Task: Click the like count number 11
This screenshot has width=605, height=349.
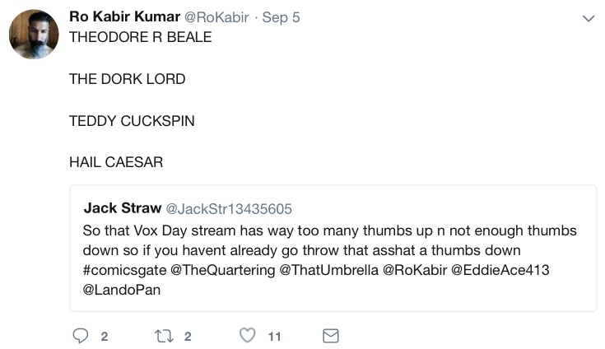Action: pos(274,337)
